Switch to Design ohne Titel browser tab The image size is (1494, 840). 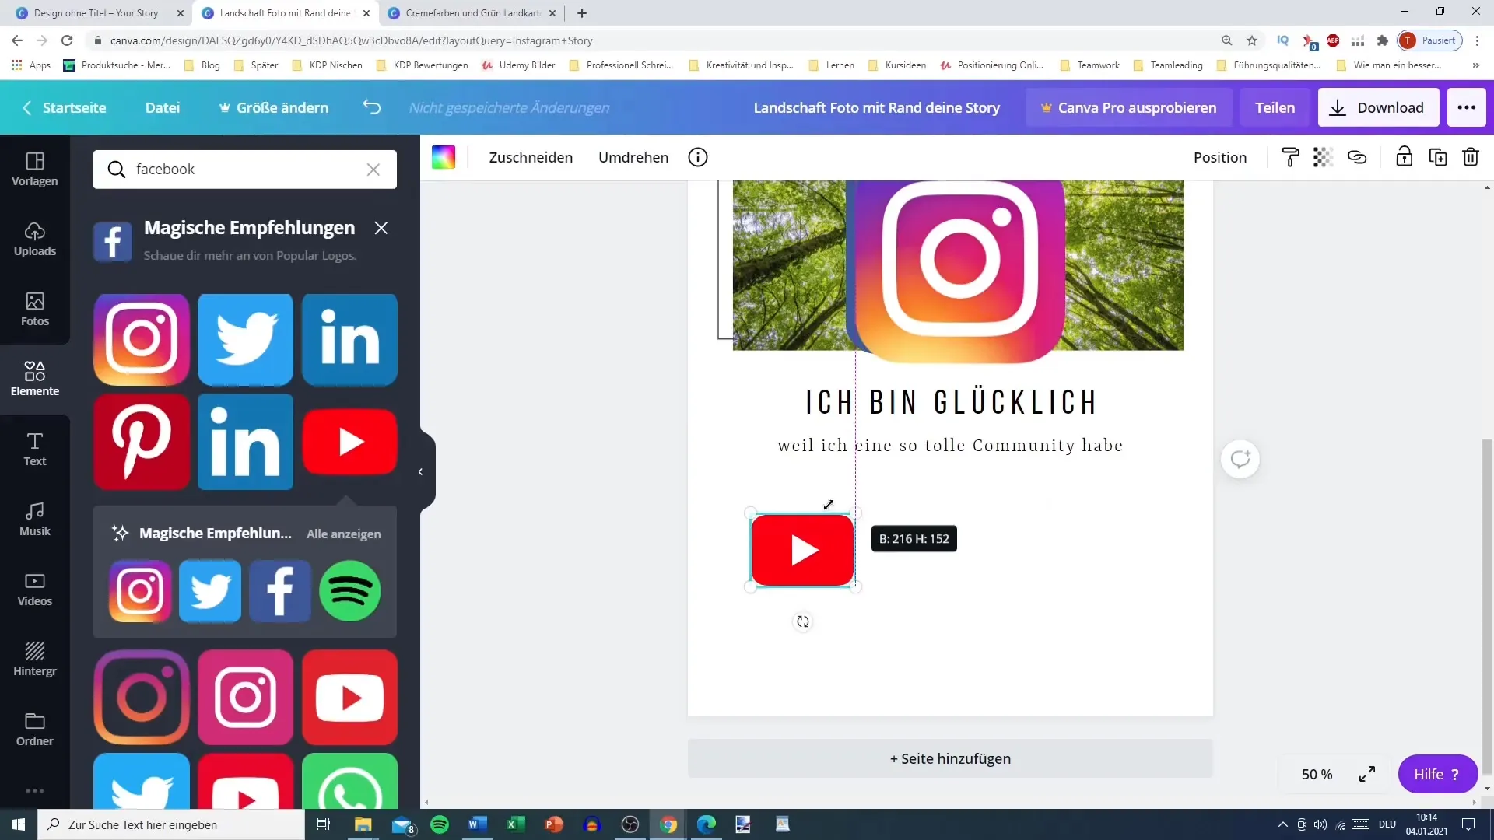coord(96,13)
